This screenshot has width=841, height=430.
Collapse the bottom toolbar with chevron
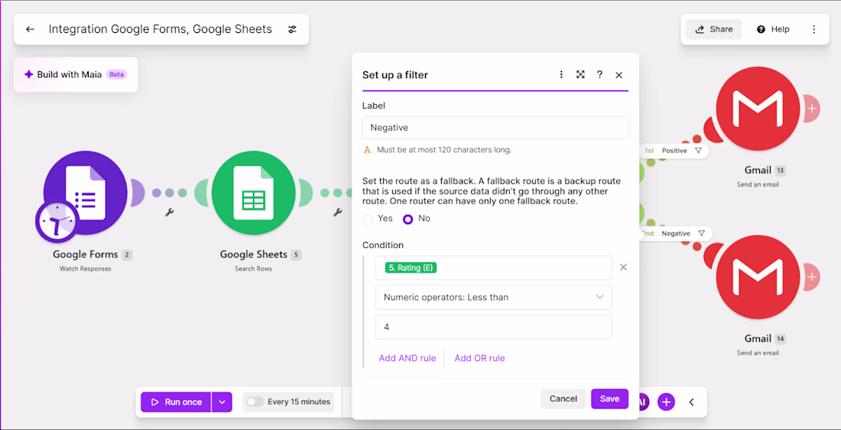[691, 402]
